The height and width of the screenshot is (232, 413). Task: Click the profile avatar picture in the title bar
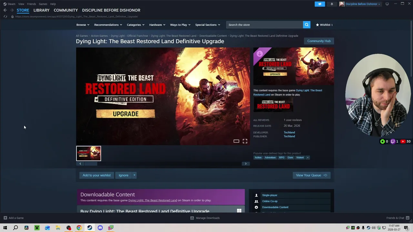coord(342,4)
